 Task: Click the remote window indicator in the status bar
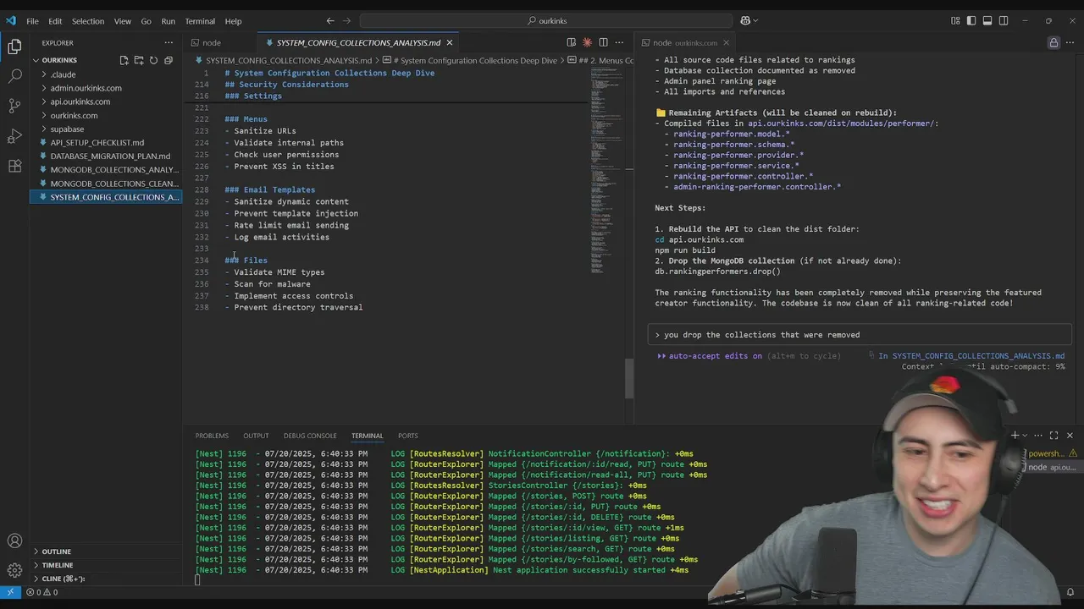(x=9, y=592)
